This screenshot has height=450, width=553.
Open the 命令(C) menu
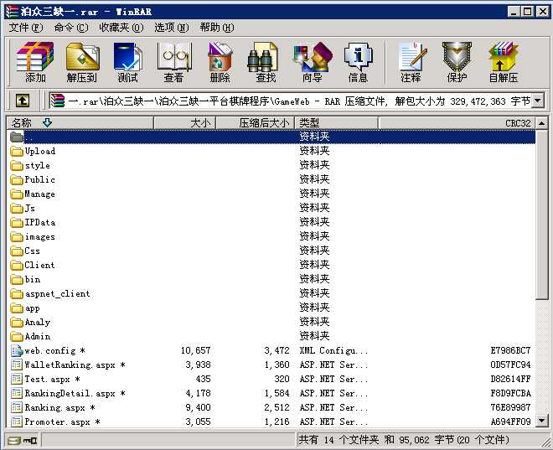tap(71, 27)
